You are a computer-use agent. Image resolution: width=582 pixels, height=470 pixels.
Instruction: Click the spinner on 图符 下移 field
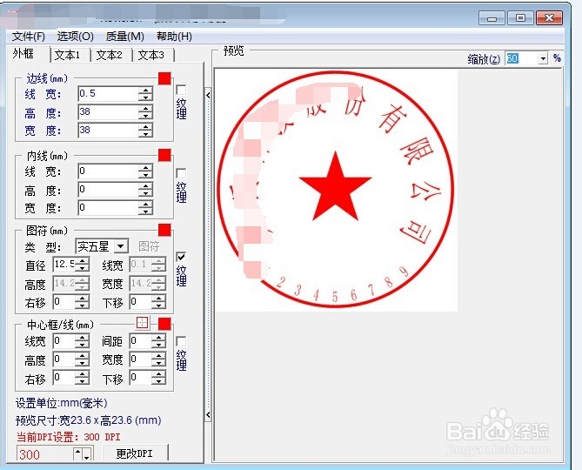tap(159, 302)
